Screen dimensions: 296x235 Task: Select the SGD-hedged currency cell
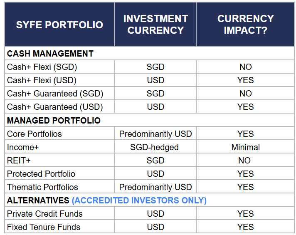tap(154, 147)
